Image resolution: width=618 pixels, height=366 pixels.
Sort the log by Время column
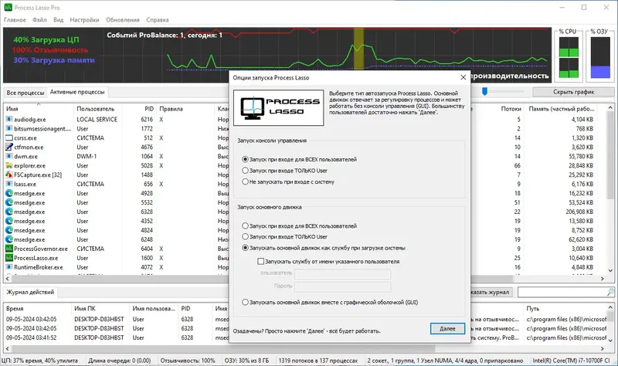point(38,309)
